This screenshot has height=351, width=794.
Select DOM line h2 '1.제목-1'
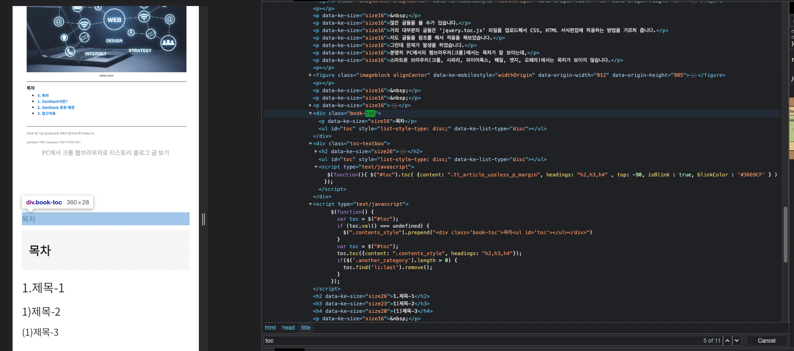(371, 296)
